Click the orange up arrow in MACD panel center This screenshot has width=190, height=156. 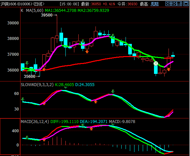pos(91,129)
